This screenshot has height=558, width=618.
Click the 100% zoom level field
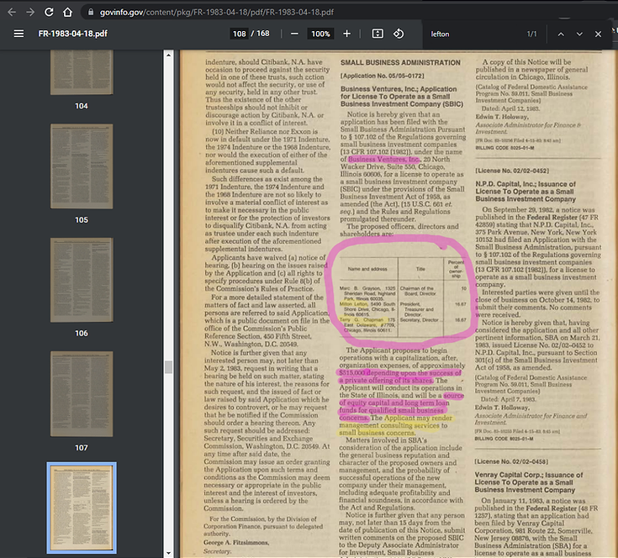click(x=320, y=34)
